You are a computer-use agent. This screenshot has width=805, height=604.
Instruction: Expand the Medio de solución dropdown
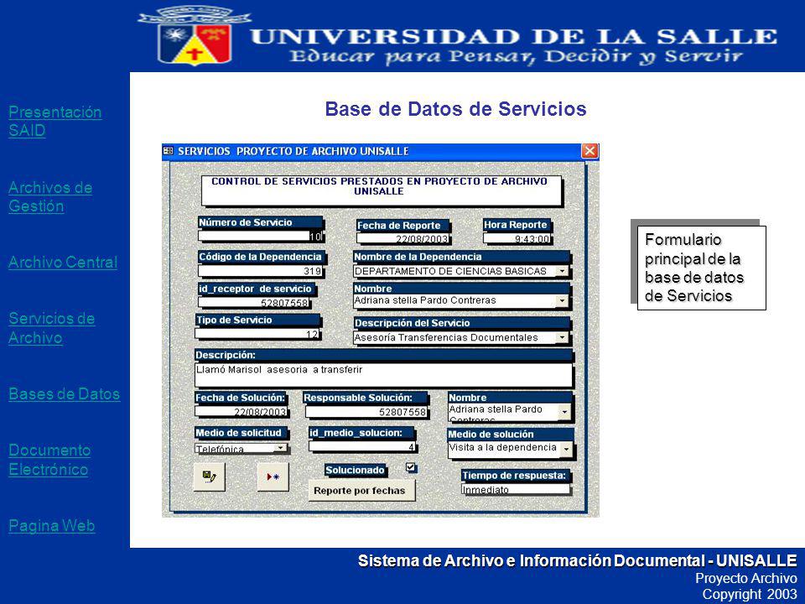(566, 450)
